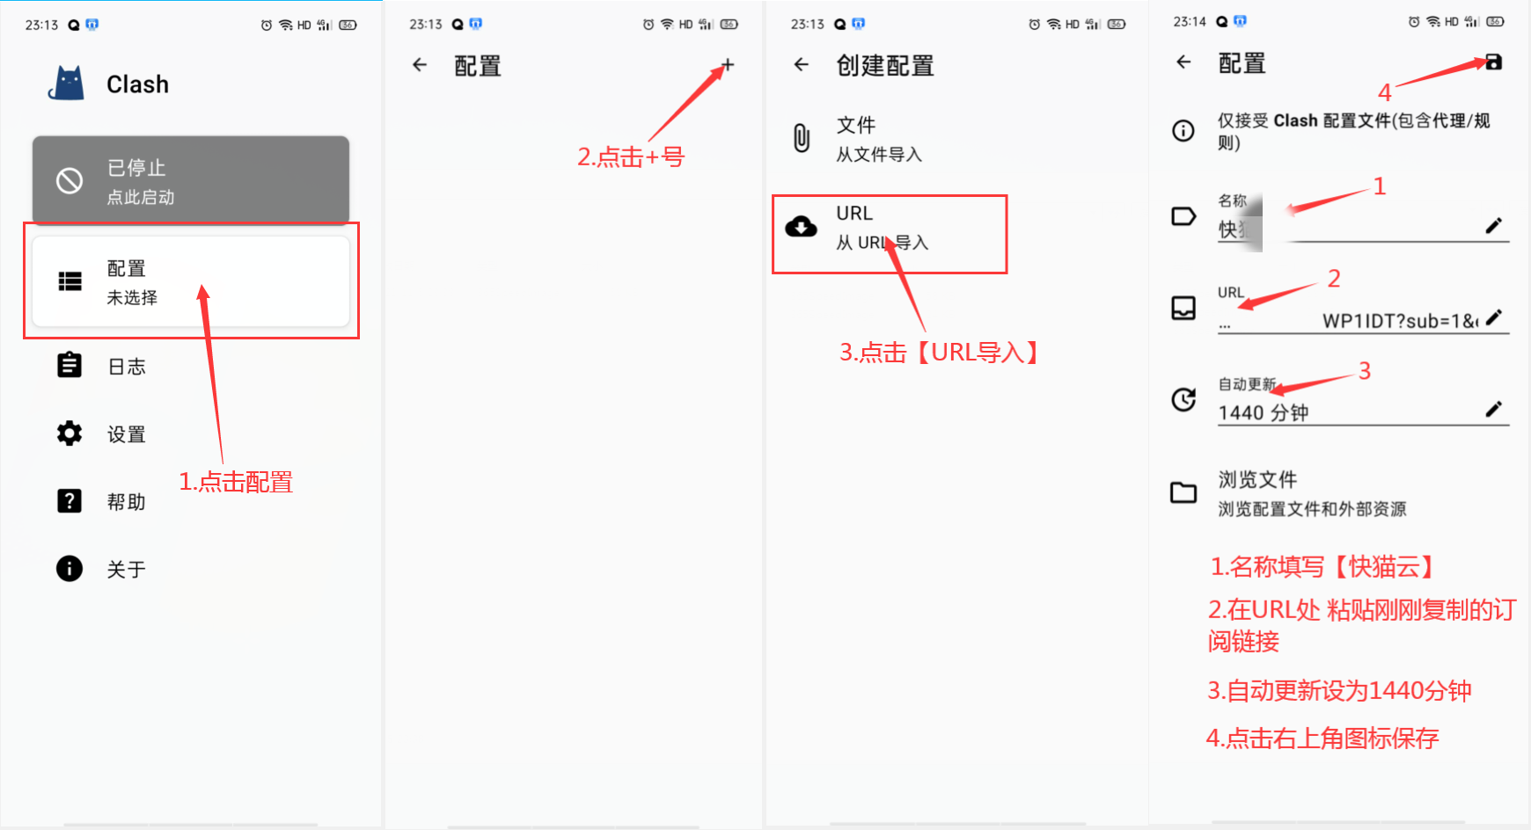Edit the 名称 field pencil icon
This screenshot has width=1531, height=830.
pyautogui.click(x=1493, y=226)
